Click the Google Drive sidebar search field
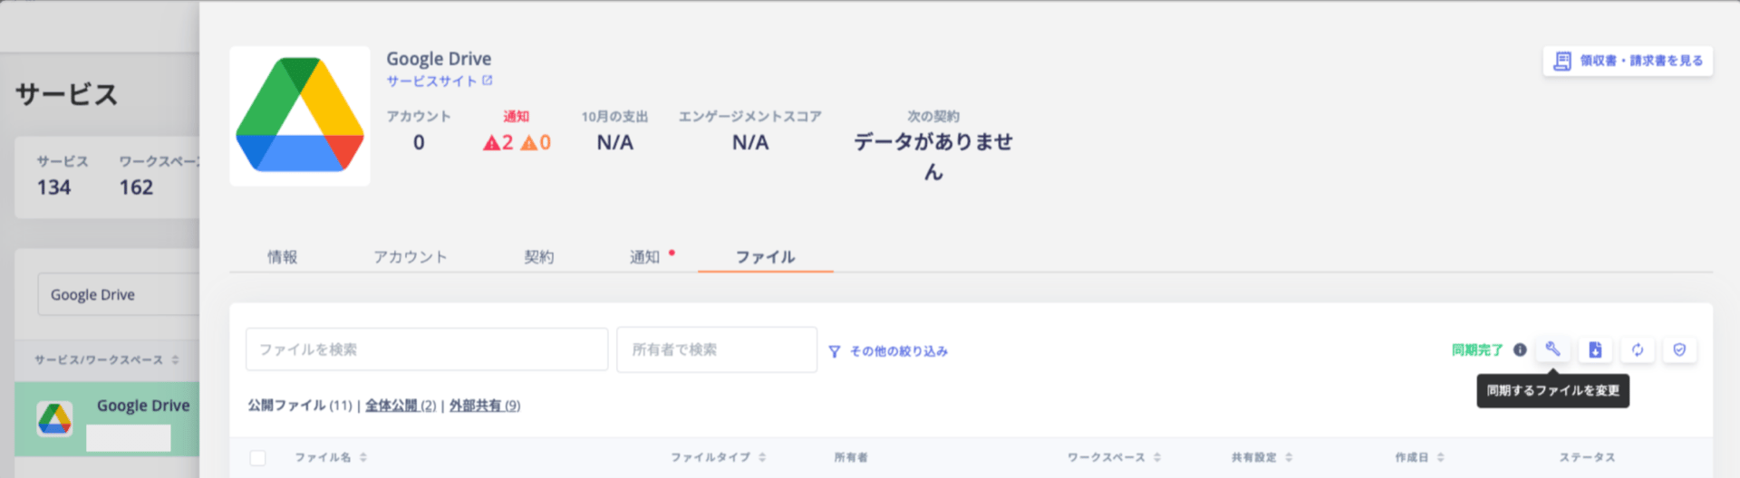The width and height of the screenshot is (1740, 478). tap(119, 295)
